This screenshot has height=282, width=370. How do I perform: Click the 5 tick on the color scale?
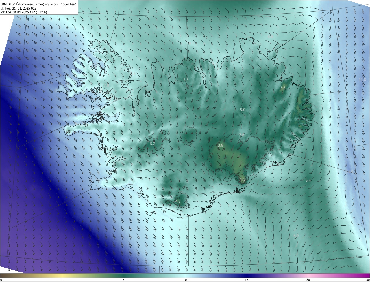[x=123, y=280]
